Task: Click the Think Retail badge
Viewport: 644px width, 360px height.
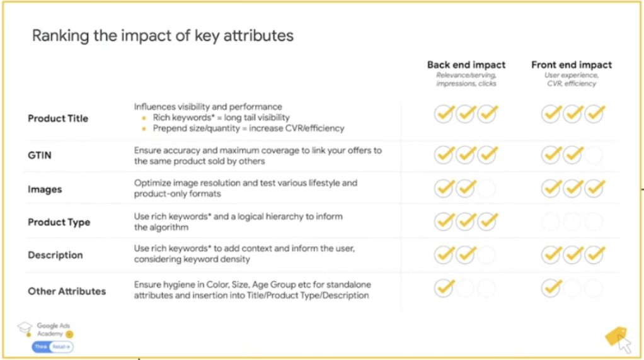Action: [52, 347]
